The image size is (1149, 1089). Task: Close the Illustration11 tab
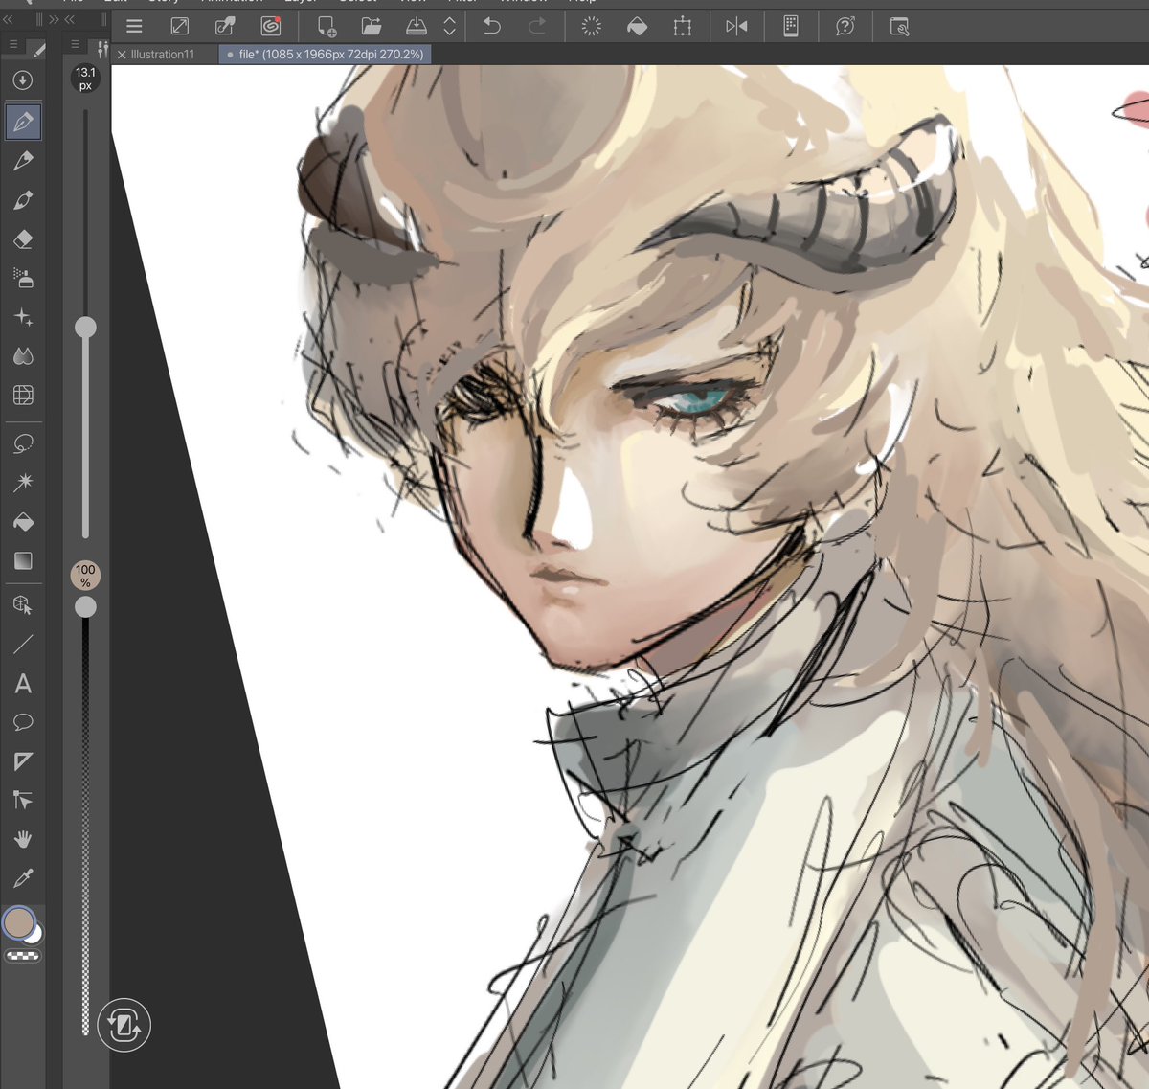pyautogui.click(x=122, y=55)
